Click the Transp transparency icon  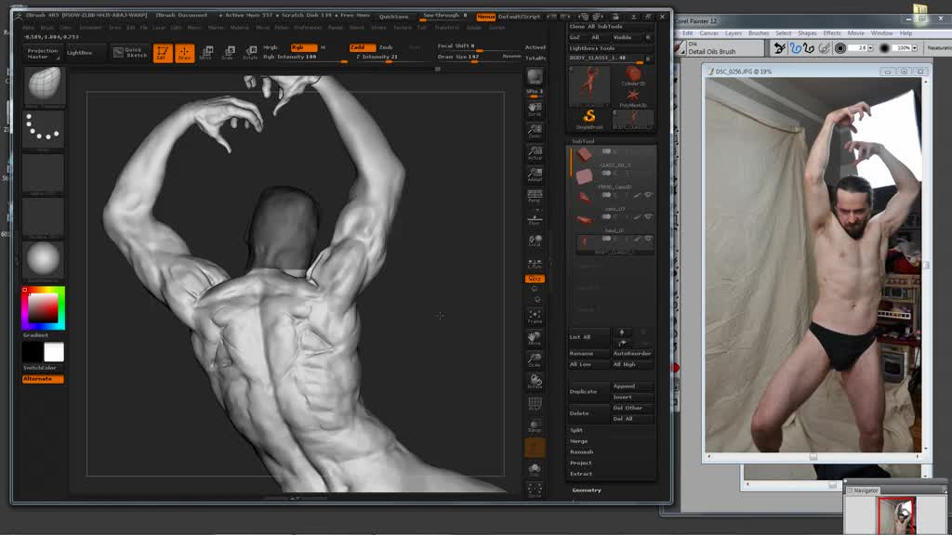(x=535, y=425)
